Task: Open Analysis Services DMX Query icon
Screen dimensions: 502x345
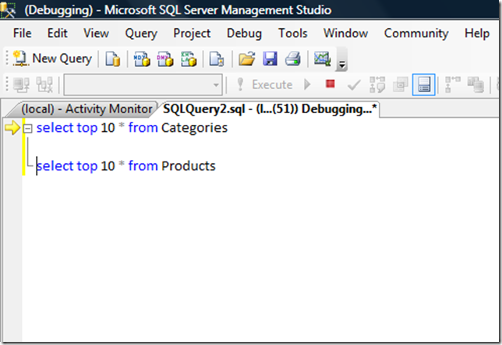Action: point(165,59)
